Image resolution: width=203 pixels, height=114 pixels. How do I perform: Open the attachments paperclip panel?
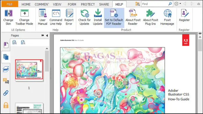(6, 93)
